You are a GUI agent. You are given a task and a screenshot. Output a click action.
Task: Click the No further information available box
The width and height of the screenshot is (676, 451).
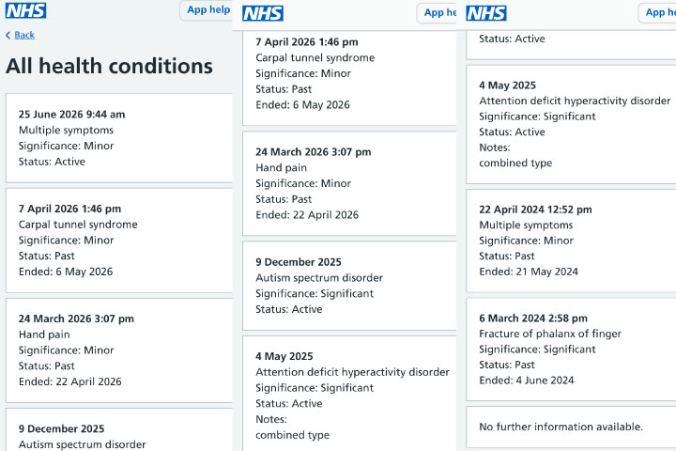571,427
